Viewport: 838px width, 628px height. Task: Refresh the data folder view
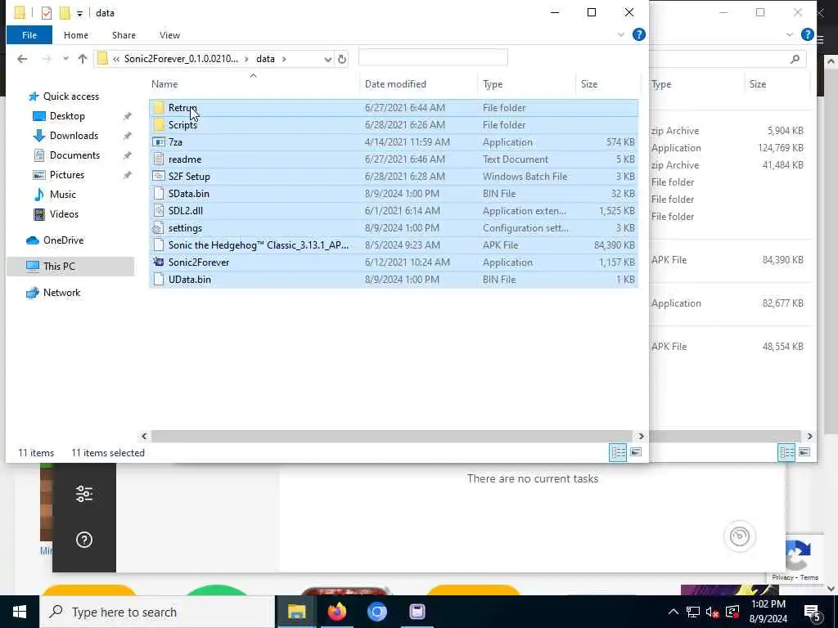point(342,59)
